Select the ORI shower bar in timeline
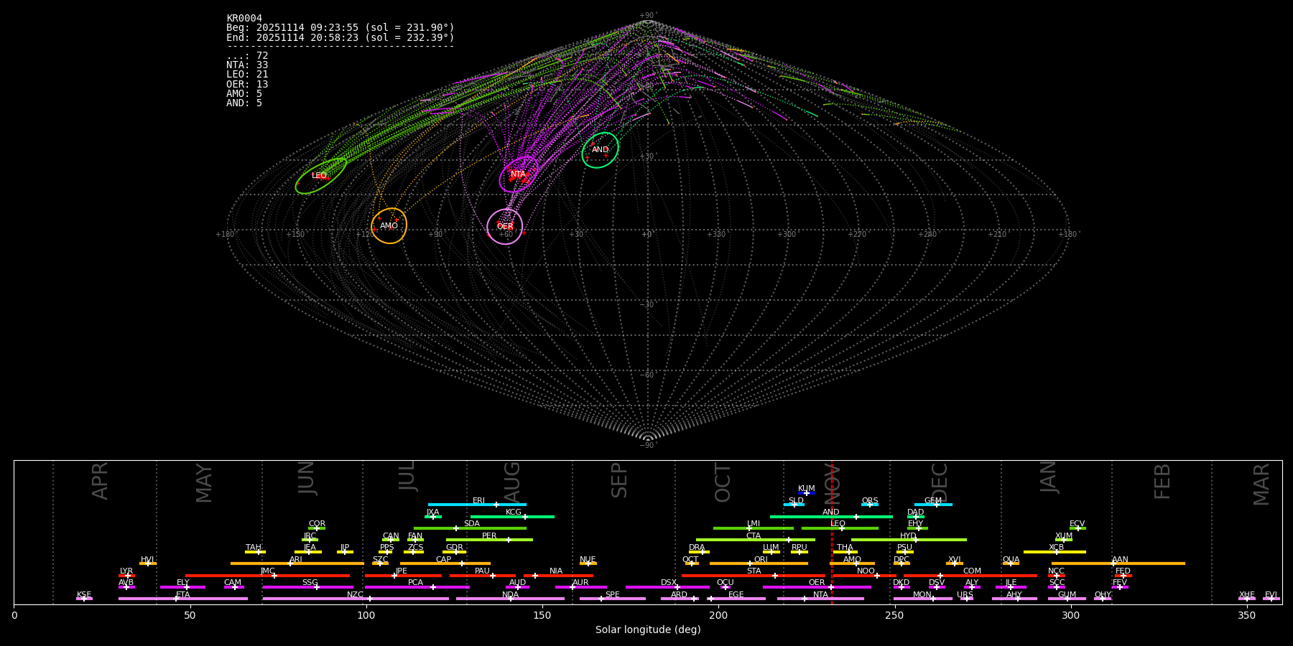Viewport: 1293px width, 646px height. pyautogui.click(x=759, y=563)
